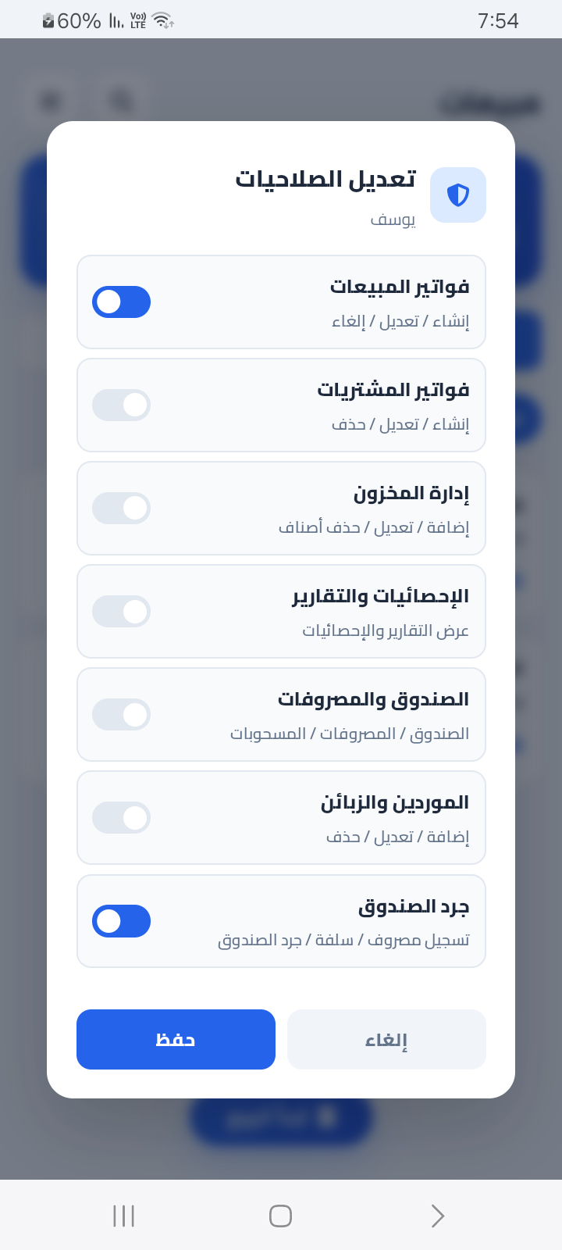Image resolution: width=562 pixels, height=1250 pixels.
Task: Turn on الصندوق والمصروفات permission
Action: coord(122,715)
